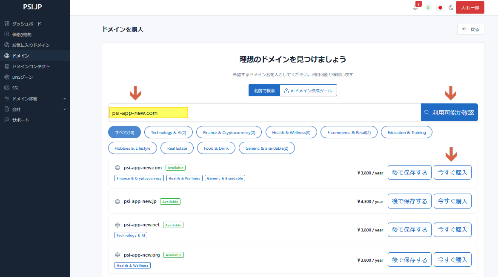The height and width of the screenshot is (277, 498).
Task: Open お気に入りドメイン in the sidebar
Action: pos(31,45)
